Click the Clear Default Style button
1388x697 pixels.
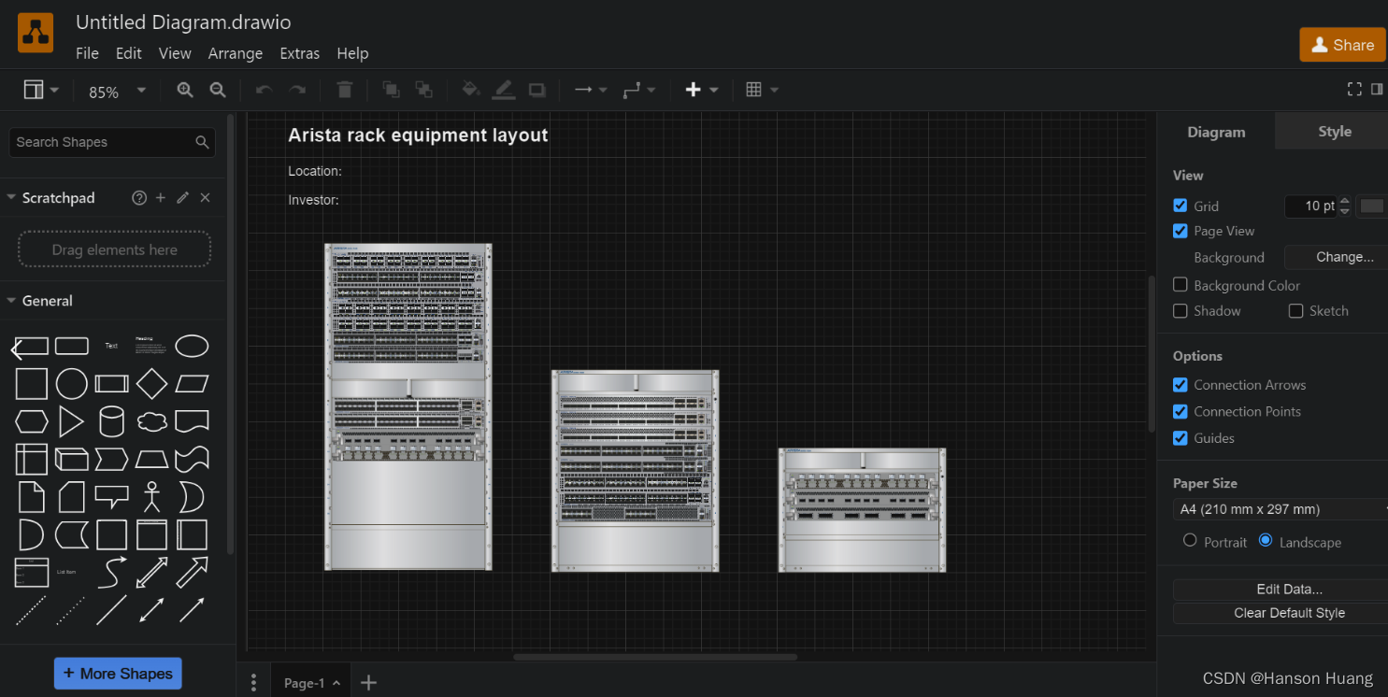tap(1281, 613)
